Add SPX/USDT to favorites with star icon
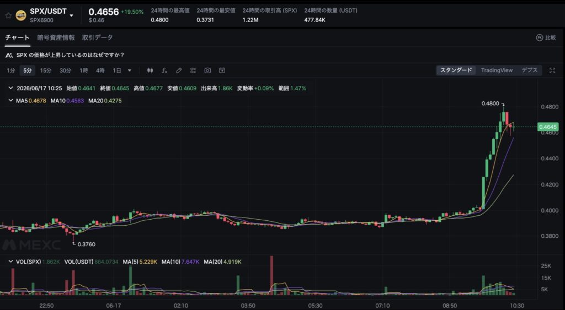The width and height of the screenshot is (565, 310). click(8, 16)
